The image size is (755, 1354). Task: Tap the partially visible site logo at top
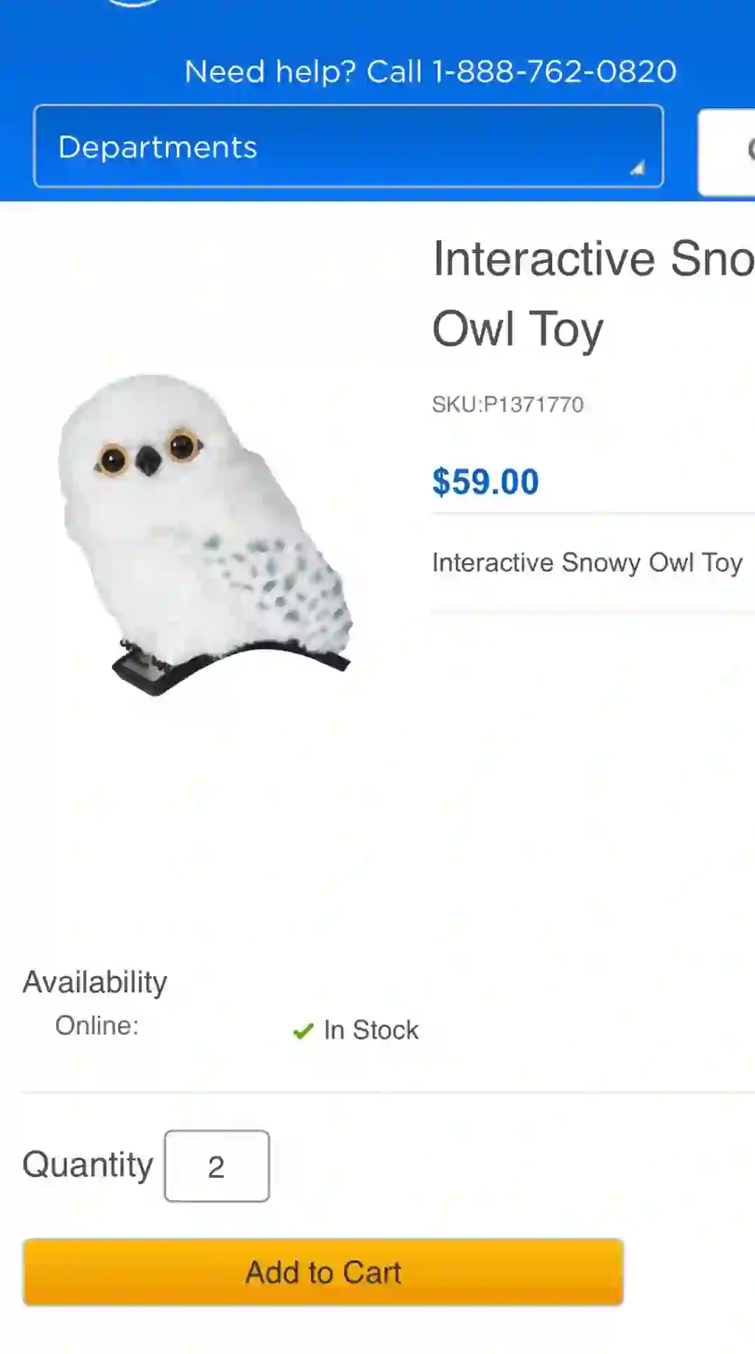[x=133, y=3]
